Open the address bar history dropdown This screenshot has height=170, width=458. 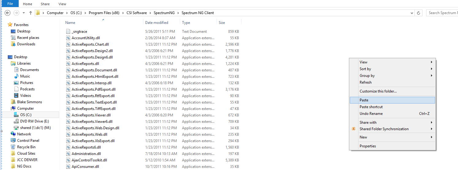click(x=412, y=13)
